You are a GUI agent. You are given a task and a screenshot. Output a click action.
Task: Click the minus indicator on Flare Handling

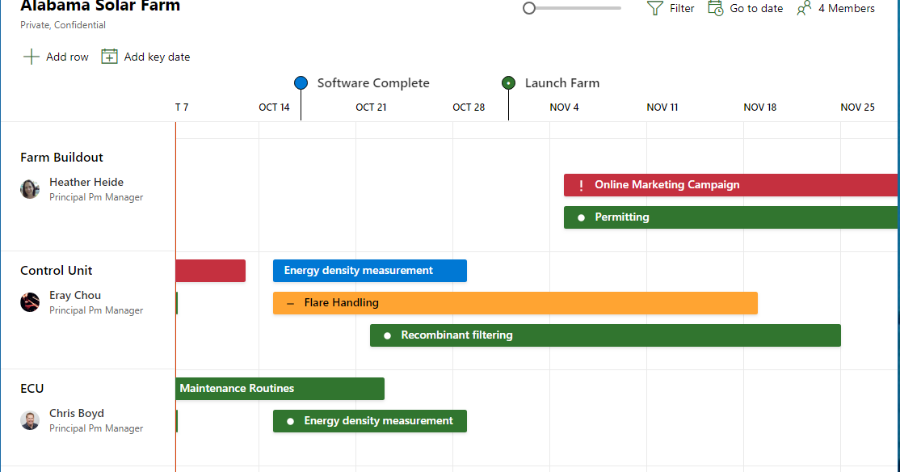[290, 302]
